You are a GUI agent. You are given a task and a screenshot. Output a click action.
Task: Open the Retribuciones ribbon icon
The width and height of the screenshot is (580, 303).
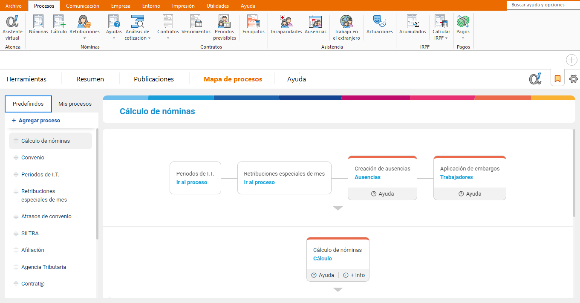[x=84, y=21]
